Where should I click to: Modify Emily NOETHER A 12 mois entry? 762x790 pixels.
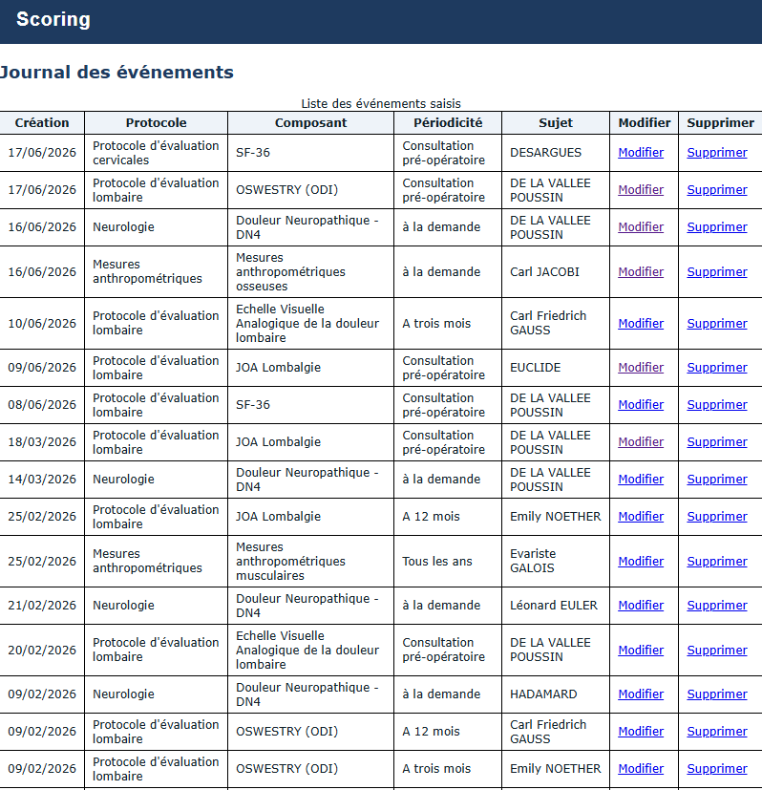[x=641, y=517]
